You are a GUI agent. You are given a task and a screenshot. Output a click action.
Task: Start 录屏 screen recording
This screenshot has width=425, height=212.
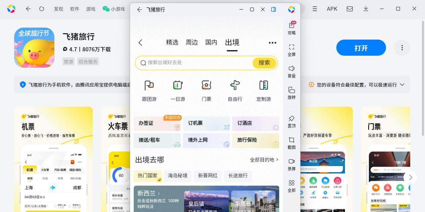click(292, 164)
